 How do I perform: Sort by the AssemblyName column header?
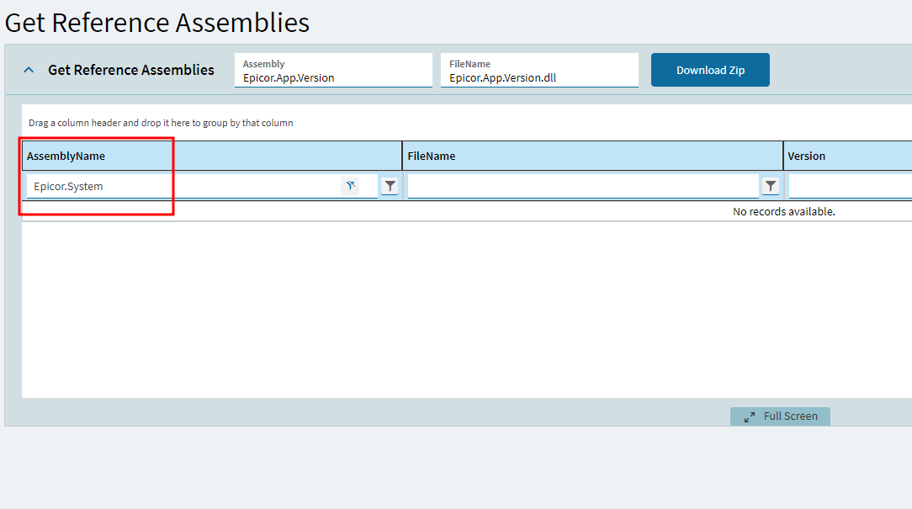[212, 156]
